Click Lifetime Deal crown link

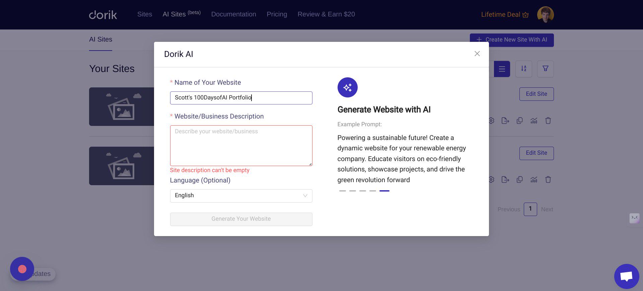[x=505, y=14]
